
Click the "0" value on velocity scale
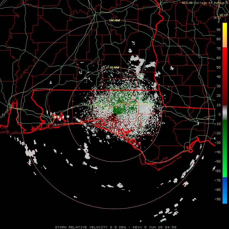coord(219,114)
